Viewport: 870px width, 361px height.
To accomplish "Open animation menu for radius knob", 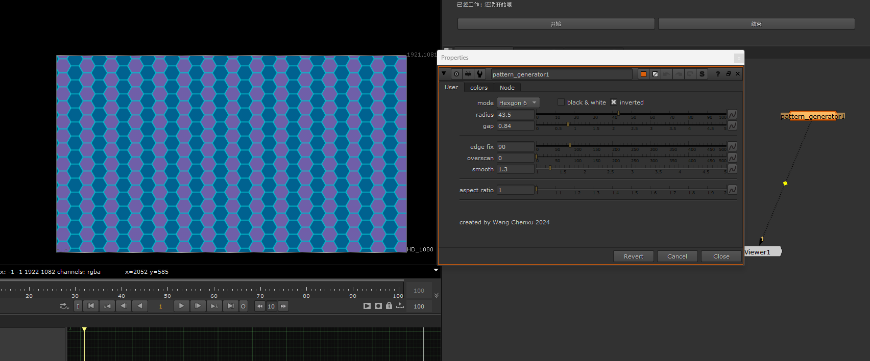I will point(732,114).
